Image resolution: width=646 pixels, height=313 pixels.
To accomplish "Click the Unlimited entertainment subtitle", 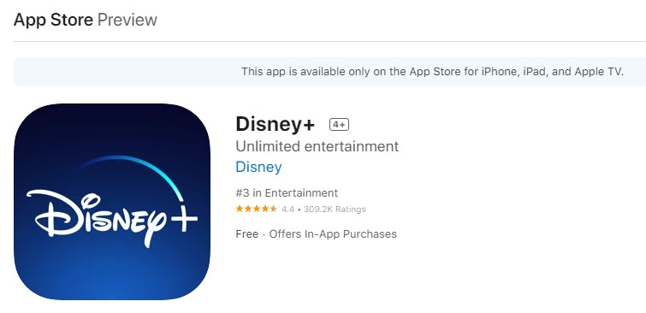I will click(317, 146).
